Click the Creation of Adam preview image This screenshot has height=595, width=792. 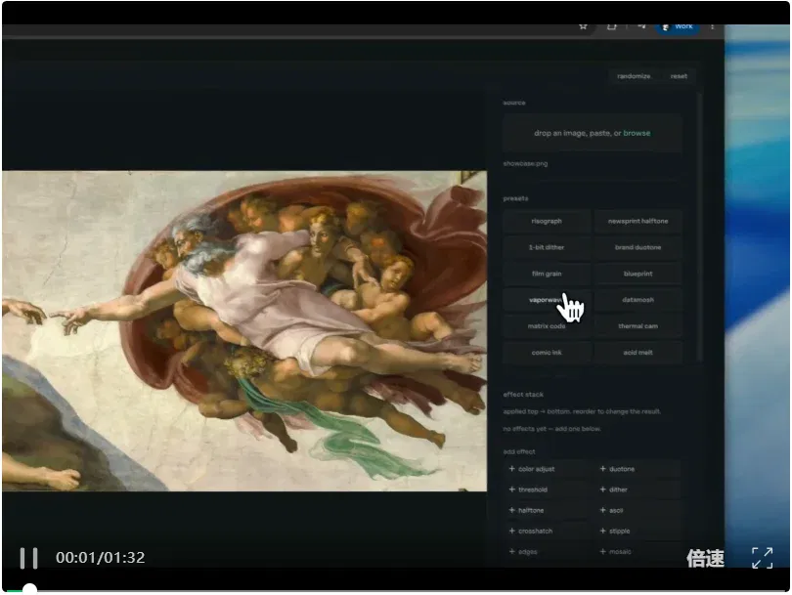coord(244,330)
